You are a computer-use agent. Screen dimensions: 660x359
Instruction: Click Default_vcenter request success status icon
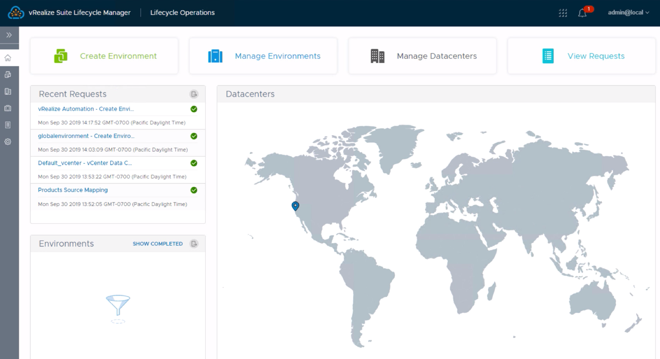point(194,163)
